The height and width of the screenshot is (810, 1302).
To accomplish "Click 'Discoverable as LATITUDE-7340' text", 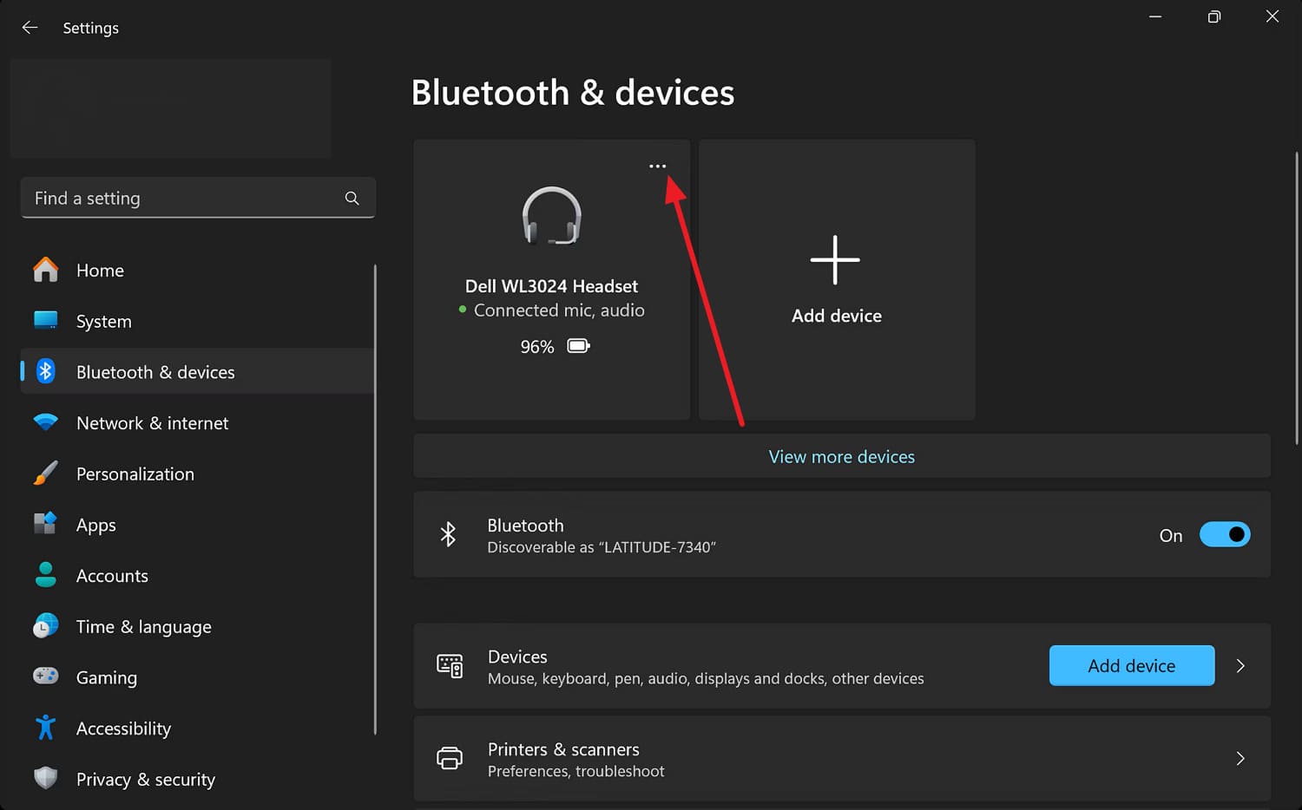I will pos(602,547).
